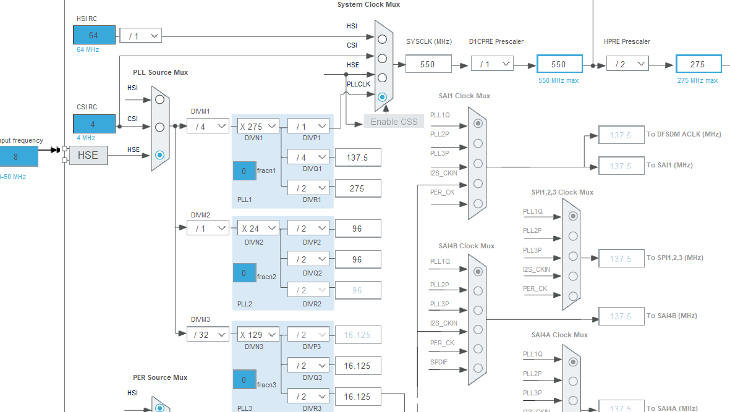
Task: Open the HPRE Prescaler dropdown
Action: pyautogui.click(x=627, y=63)
